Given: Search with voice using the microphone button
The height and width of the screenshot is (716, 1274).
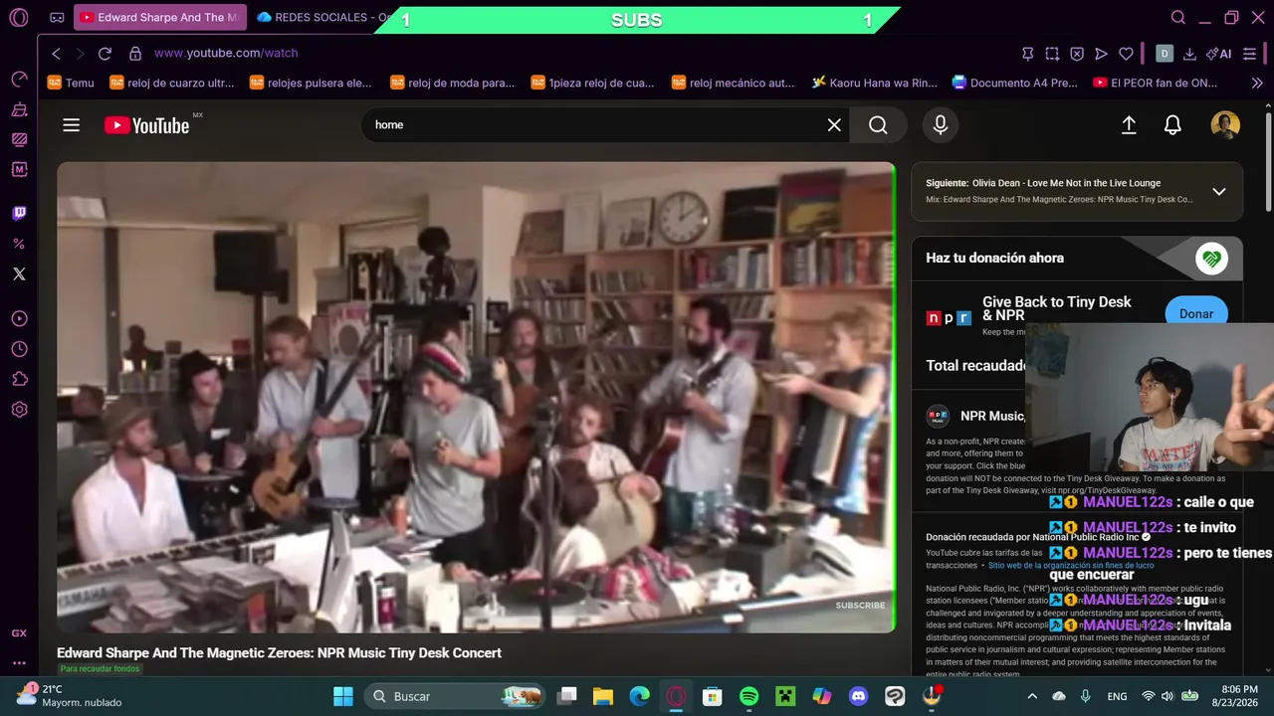Looking at the screenshot, I should [941, 125].
